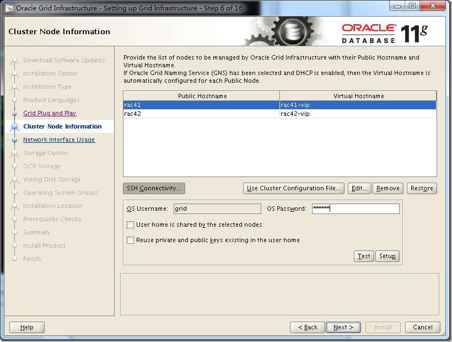Image resolution: width=452 pixels, height=342 pixels.
Task: Click rac41-vip virtual hostname cell
Action: [x=358, y=105]
